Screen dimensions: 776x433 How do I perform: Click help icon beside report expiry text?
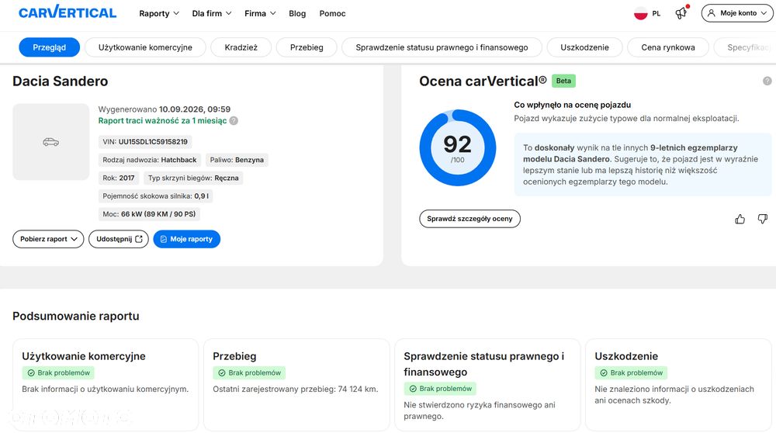click(234, 121)
